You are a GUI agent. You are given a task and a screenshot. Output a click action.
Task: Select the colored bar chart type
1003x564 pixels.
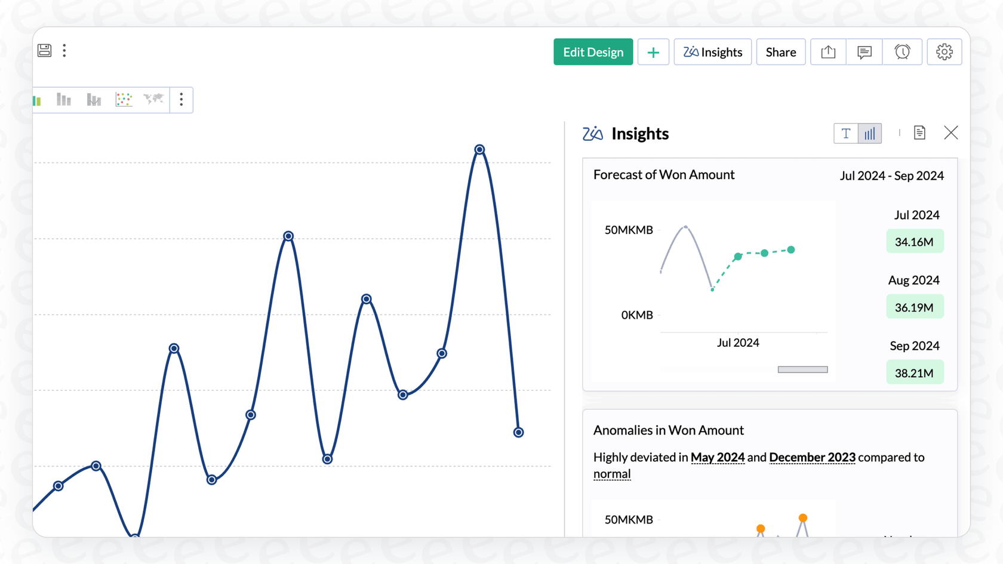pos(37,100)
